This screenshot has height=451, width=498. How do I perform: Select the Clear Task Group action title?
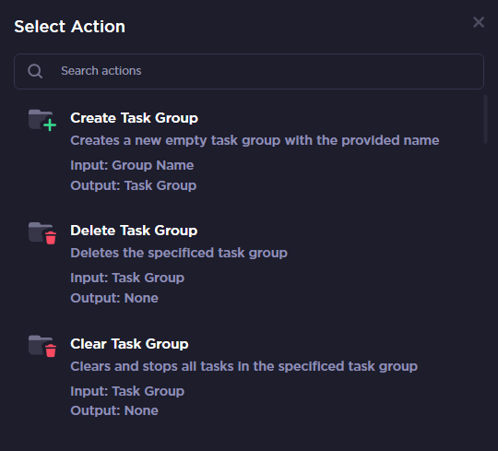[129, 344]
